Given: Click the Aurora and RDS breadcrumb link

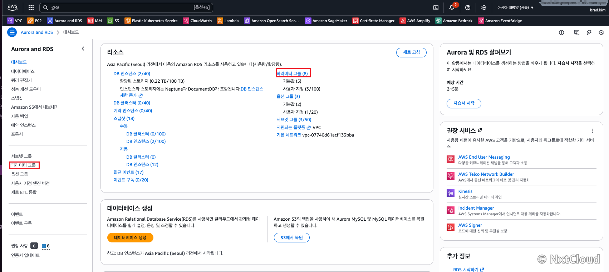Looking at the screenshot, I should [37, 32].
